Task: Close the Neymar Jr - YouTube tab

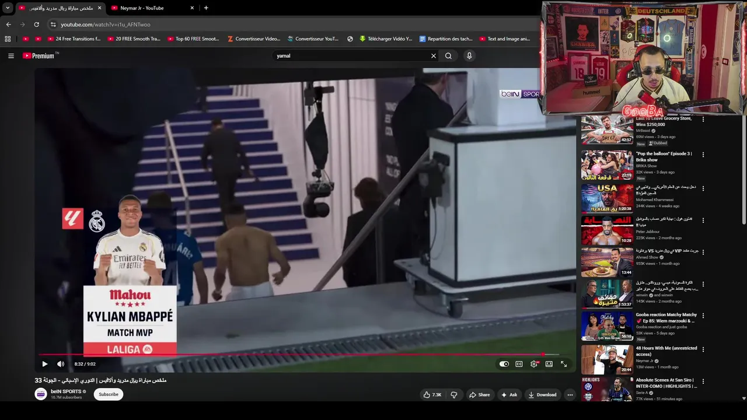Action: tap(192, 8)
